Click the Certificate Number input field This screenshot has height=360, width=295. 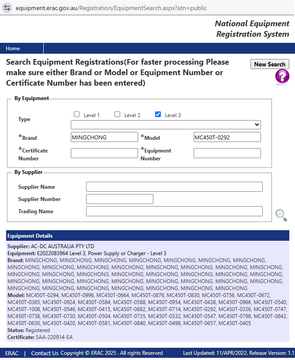[x=104, y=153]
